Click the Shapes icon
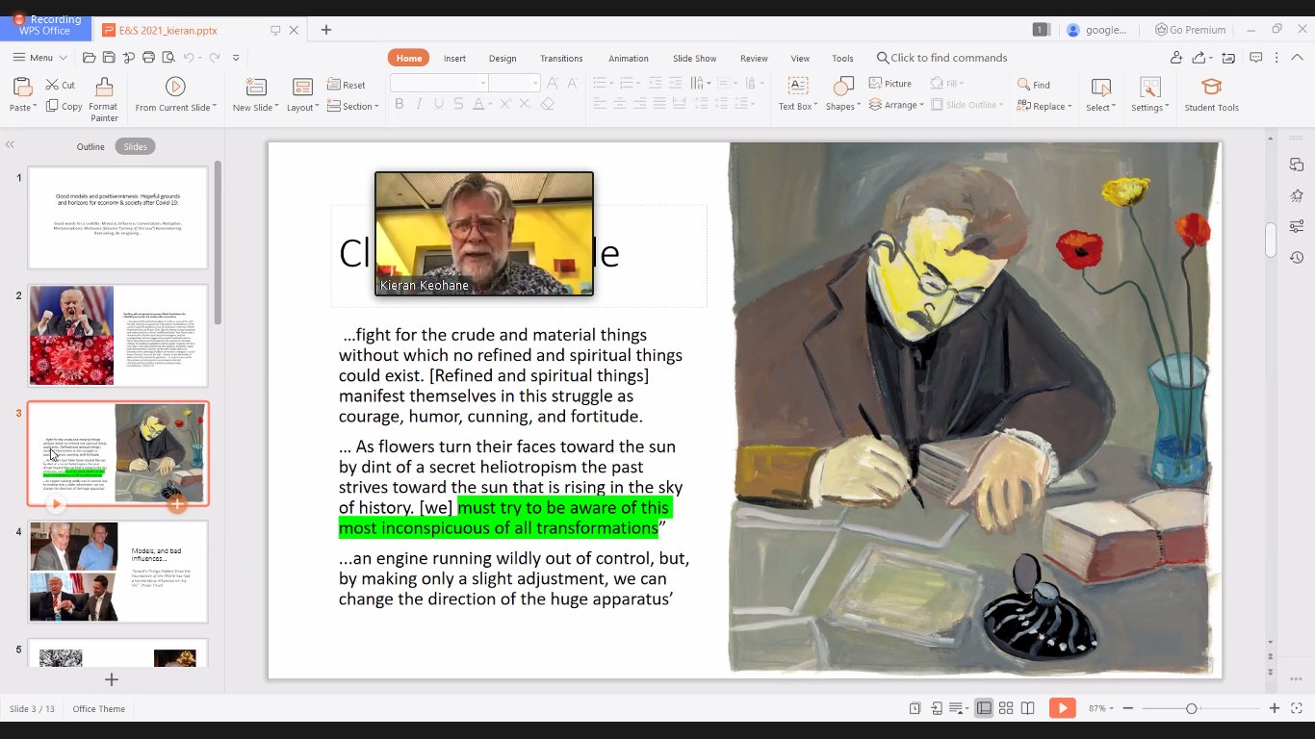Screen dimensions: 1315x739 pyautogui.click(x=842, y=87)
